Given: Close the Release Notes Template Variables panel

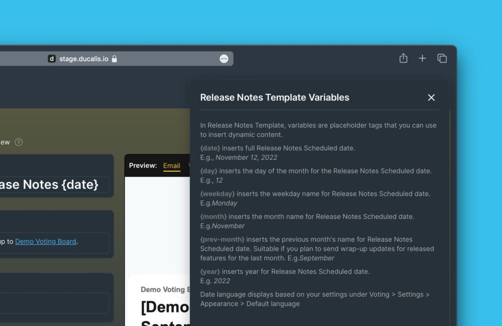Looking at the screenshot, I should [x=431, y=97].
